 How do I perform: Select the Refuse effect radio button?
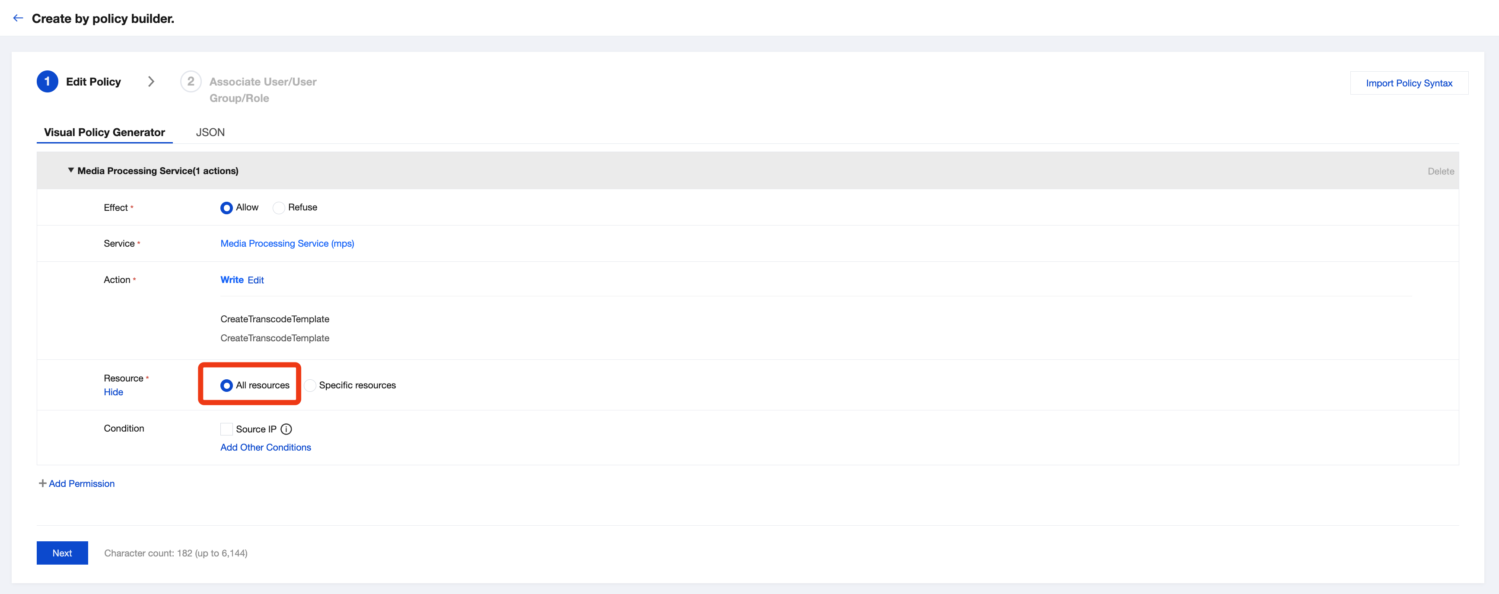[x=279, y=208]
